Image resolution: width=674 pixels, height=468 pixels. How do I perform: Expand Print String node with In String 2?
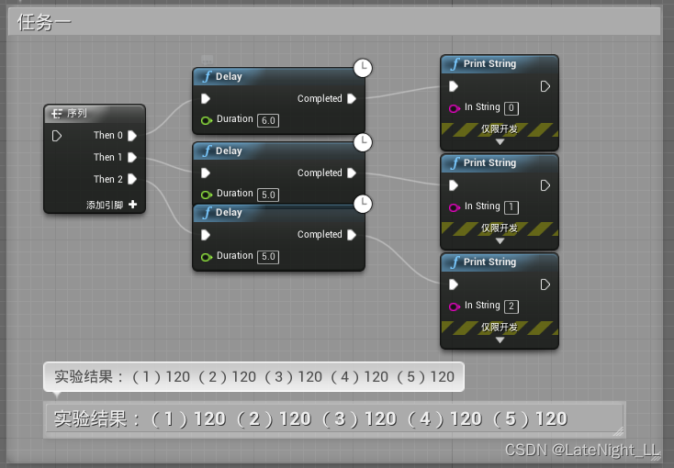click(500, 340)
